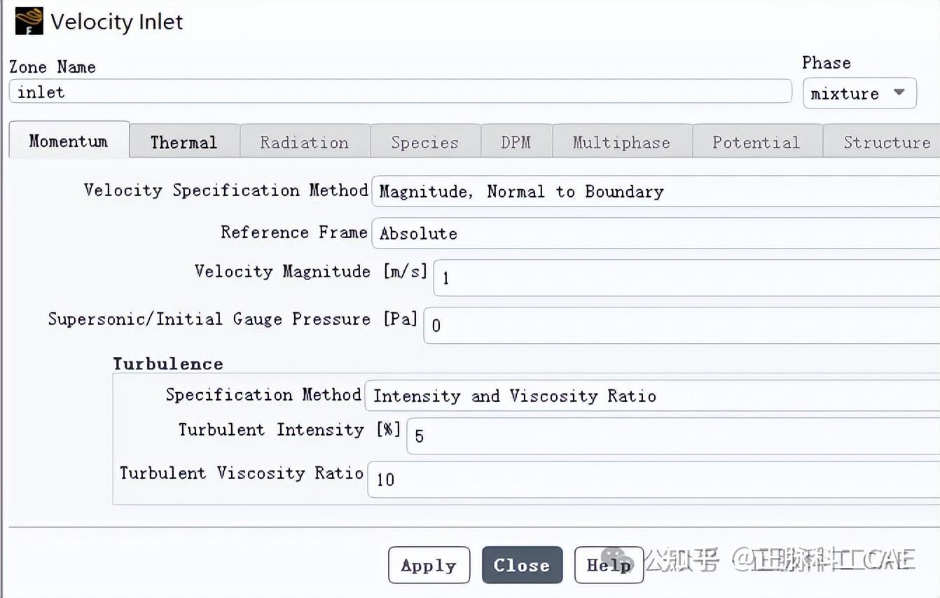
Task: Open the DPM tab
Action: (x=516, y=141)
